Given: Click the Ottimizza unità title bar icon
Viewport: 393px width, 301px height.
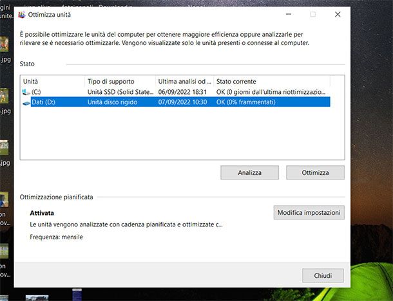Looking at the screenshot, I should click(22, 15).
